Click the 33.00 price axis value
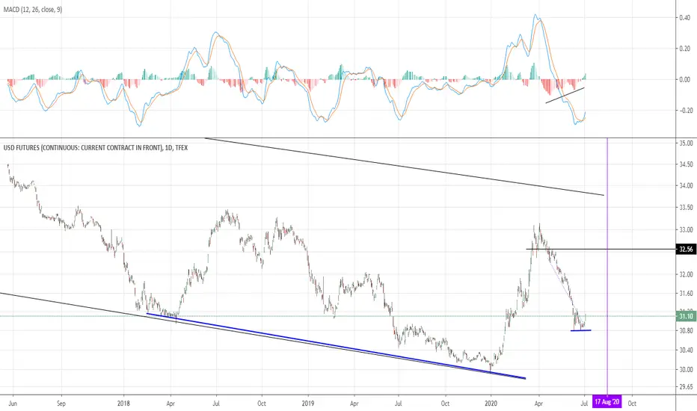This screenshot has width=697, height=411. point(686,229)
